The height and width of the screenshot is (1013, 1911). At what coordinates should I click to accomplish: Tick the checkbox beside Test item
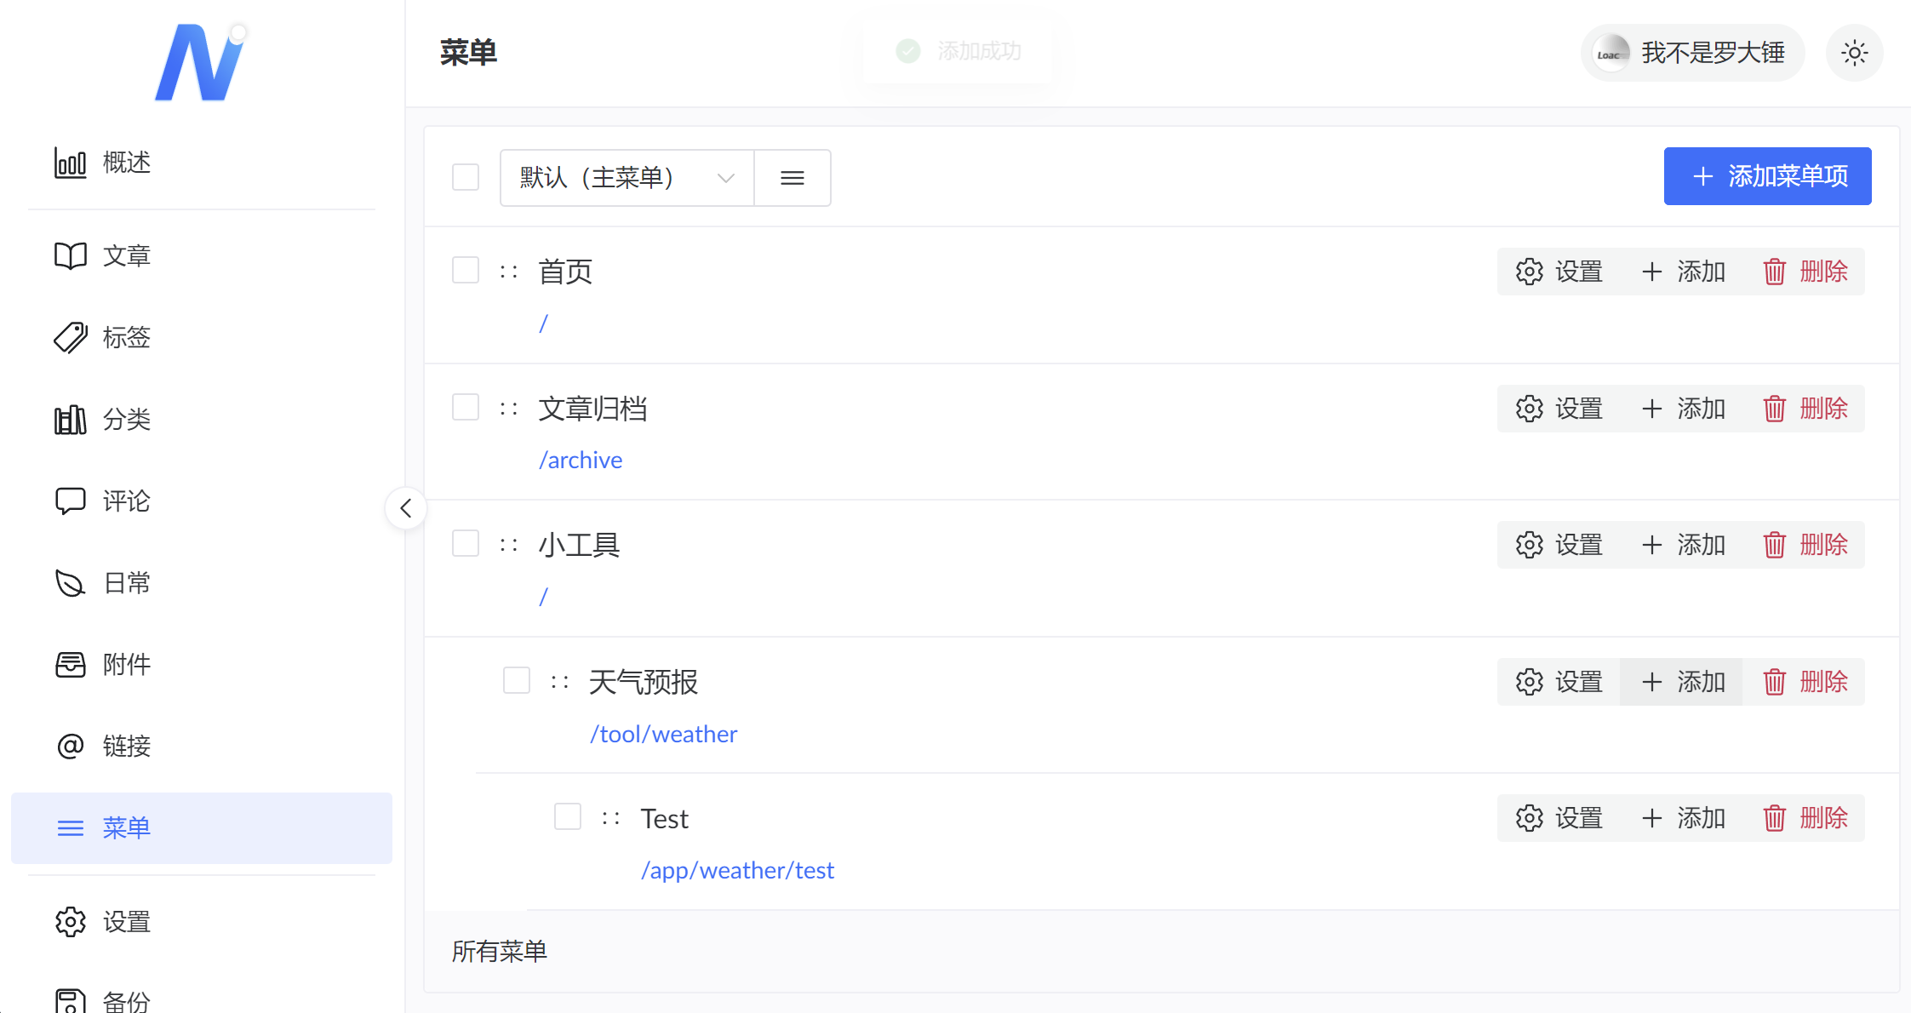point(568,816)
